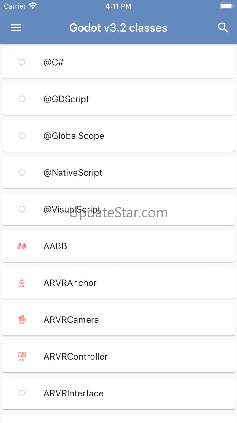Click the circle icon beside ARVRInterface
Viewport: 237px width, 423px height.
tap(22, 393)
